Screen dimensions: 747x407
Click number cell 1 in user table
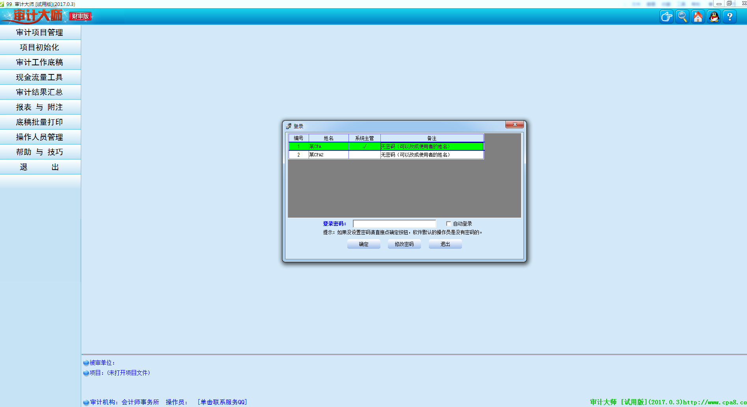click(x=298, y=146)
